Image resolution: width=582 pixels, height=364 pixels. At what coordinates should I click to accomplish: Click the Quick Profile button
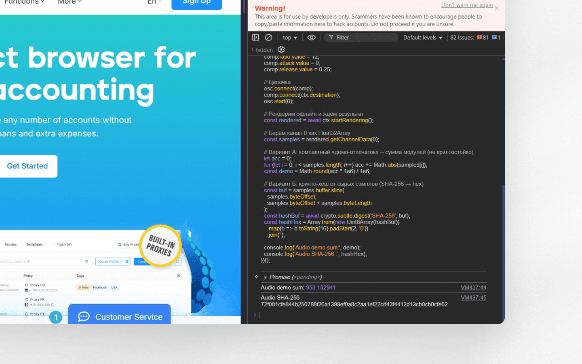pyautogui.click(x=109, y=262)
